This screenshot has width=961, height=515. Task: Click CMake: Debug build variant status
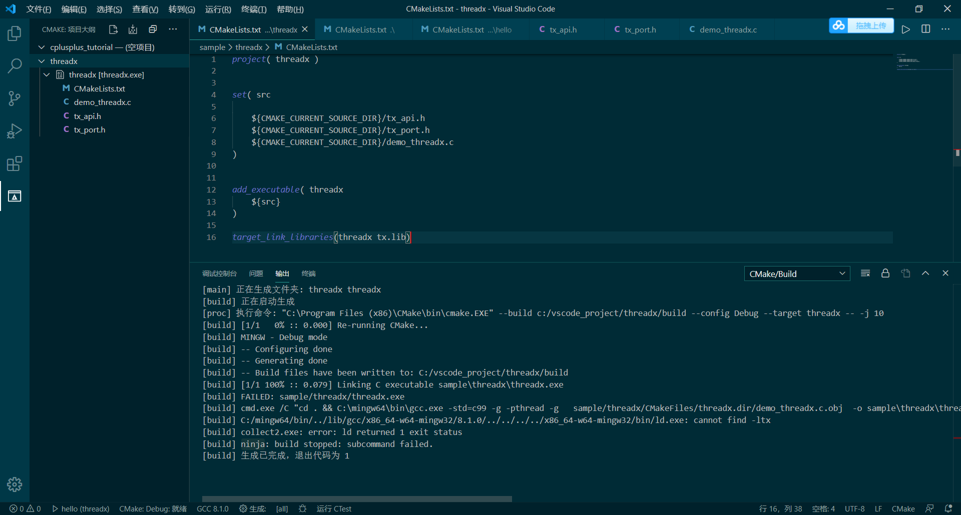[x=153, y=508]
